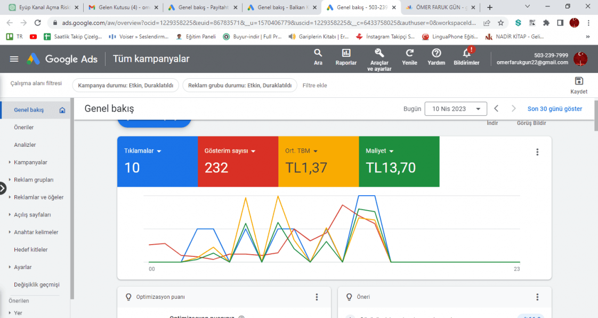Image resolution: width=598 pixels, height=318 pixels.
Task: Open Analizler in the sidebar
Action: pos(25,145)
